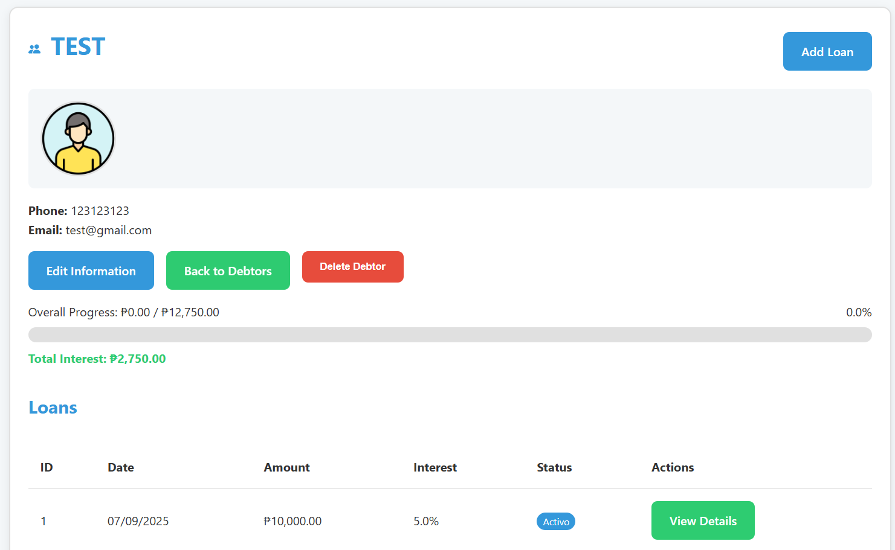
Task: Click the Loans section heading
Action: tap(53, 408)
